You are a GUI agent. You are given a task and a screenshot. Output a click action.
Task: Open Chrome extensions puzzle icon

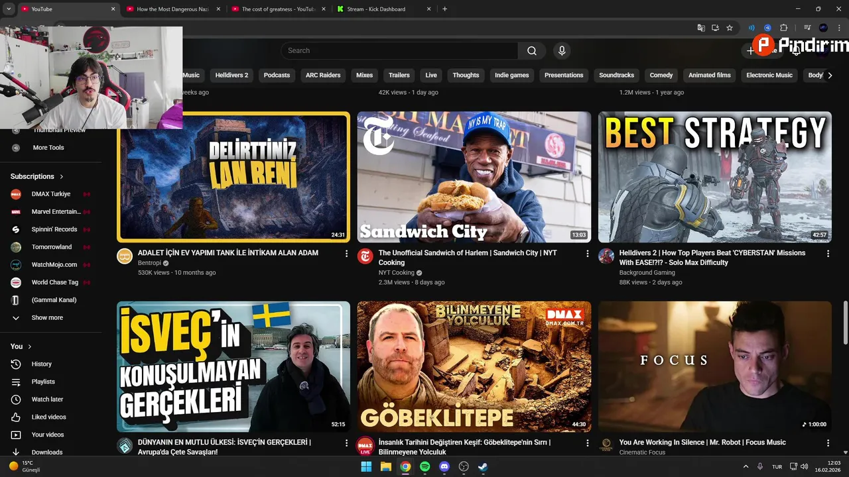coord(784,28)
